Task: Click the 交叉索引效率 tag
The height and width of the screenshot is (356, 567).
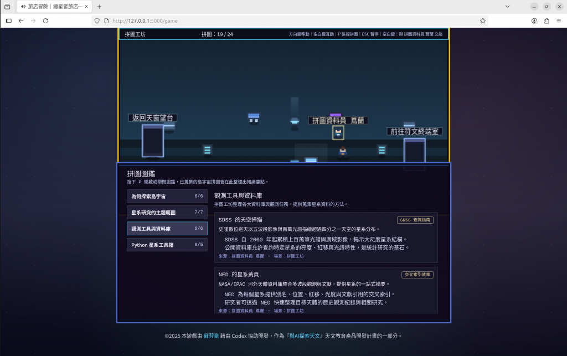Action: pyautogui.click(x=417, y=275)
